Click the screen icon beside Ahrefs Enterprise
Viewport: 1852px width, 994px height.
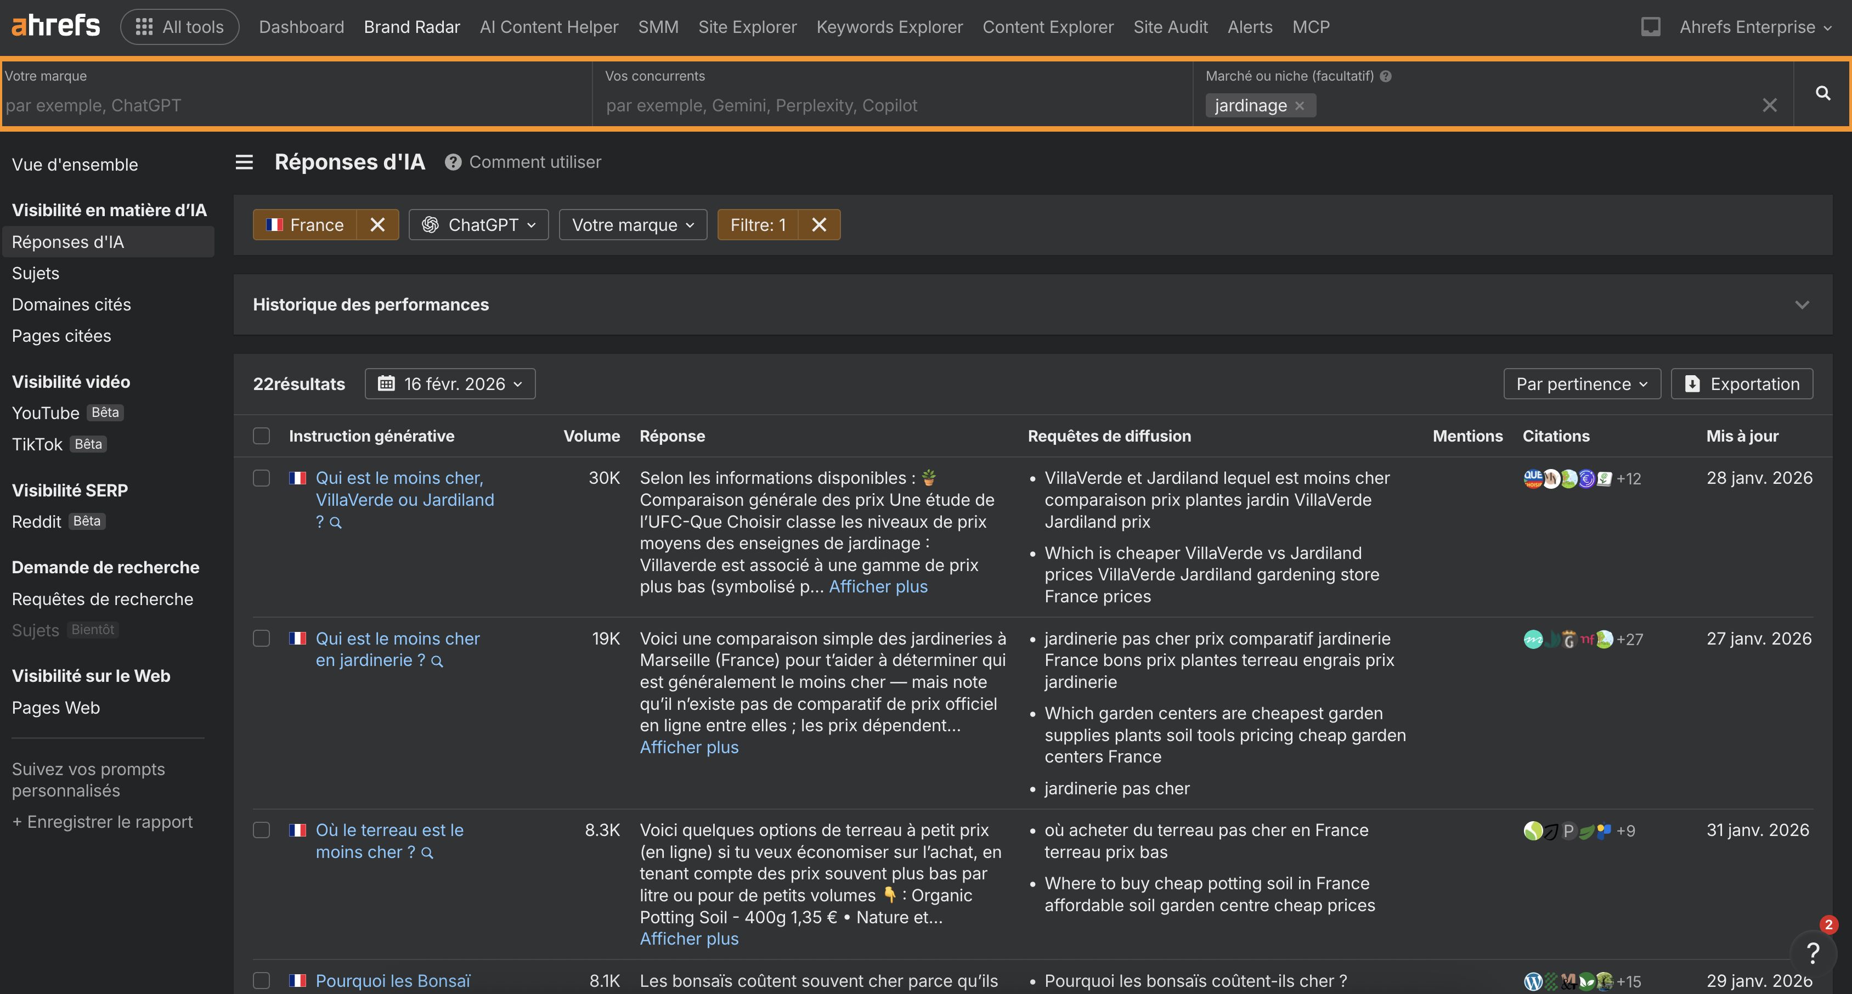click(1651, 26)
